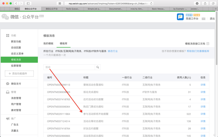Image resolution: width=218 pixels, height=137 pixels.
Task: Open Safari downloads icon
Action: pos(197,4)
